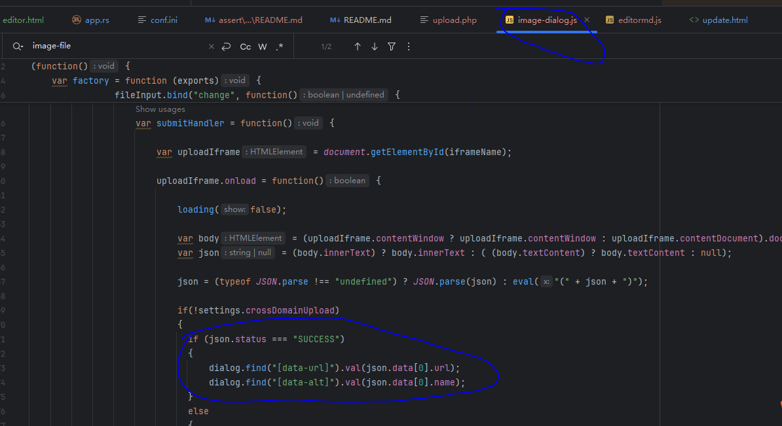Click the submitHandler variable name
The height and width of the screenshot is (426, 782).
tap(190, 123)
